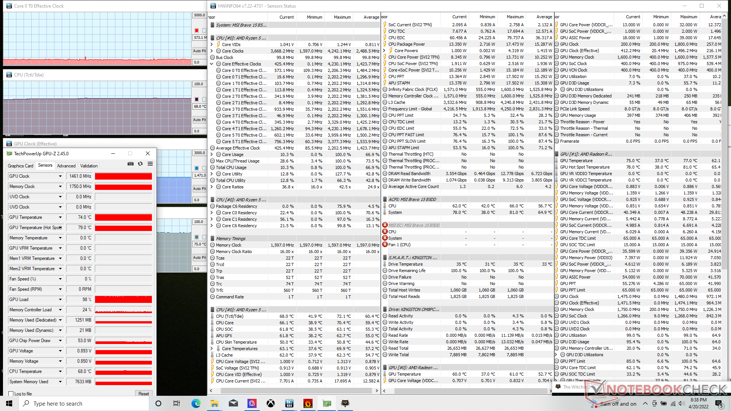Open the Memory Used (Dedicated) dropdown in GPU-Z
The image size is (731, 411).
click(60, 320)
